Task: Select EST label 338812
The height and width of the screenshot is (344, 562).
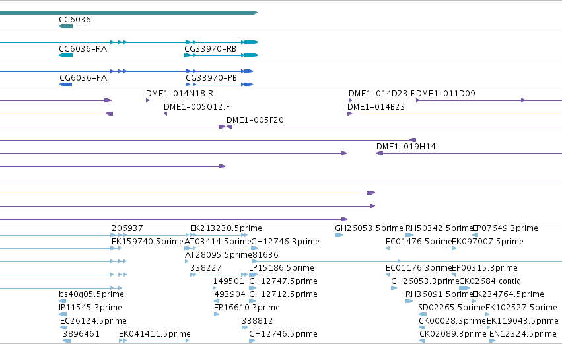Action: 258,321
